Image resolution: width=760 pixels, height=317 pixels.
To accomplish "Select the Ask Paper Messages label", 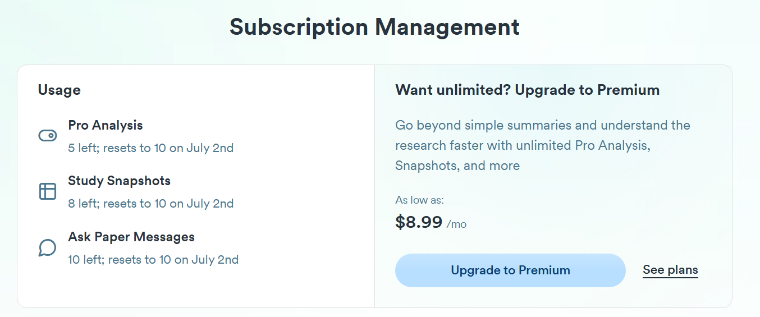I will point(131,237).
